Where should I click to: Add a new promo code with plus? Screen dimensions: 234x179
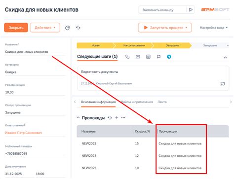coord(117,117)
